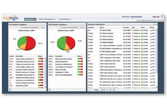167x109 pixels.
Task: Open the administrator profile link
Action: tap(136, 17)
